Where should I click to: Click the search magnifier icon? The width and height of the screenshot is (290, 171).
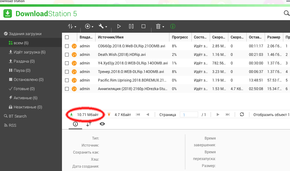pyautogui.click(x=287, y=13)
